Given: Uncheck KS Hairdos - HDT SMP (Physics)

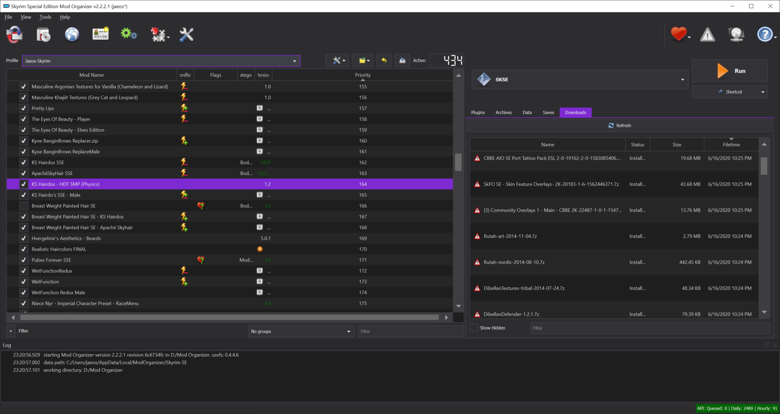Looking at the screenshot, I should click(24, 184).
